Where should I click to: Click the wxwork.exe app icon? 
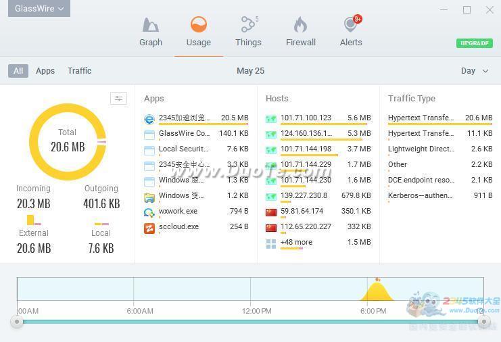click(x=149, y=212)
